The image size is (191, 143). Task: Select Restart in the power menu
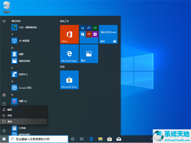[24, 121]
